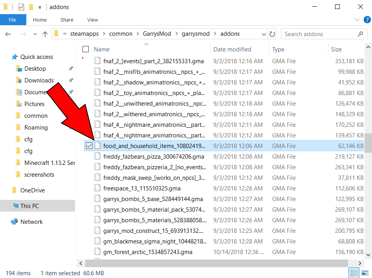The height and width of the screenshot is (278, 372).
Task: Refresh the addons folder
Action: pos(272,34)
